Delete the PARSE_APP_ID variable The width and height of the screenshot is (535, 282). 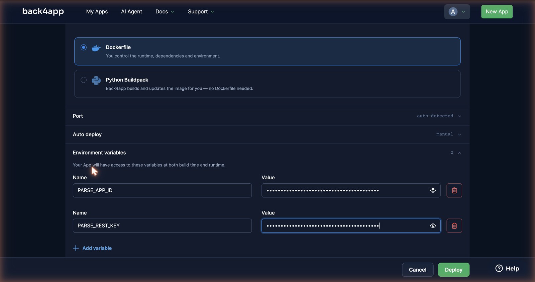point(454,190)
